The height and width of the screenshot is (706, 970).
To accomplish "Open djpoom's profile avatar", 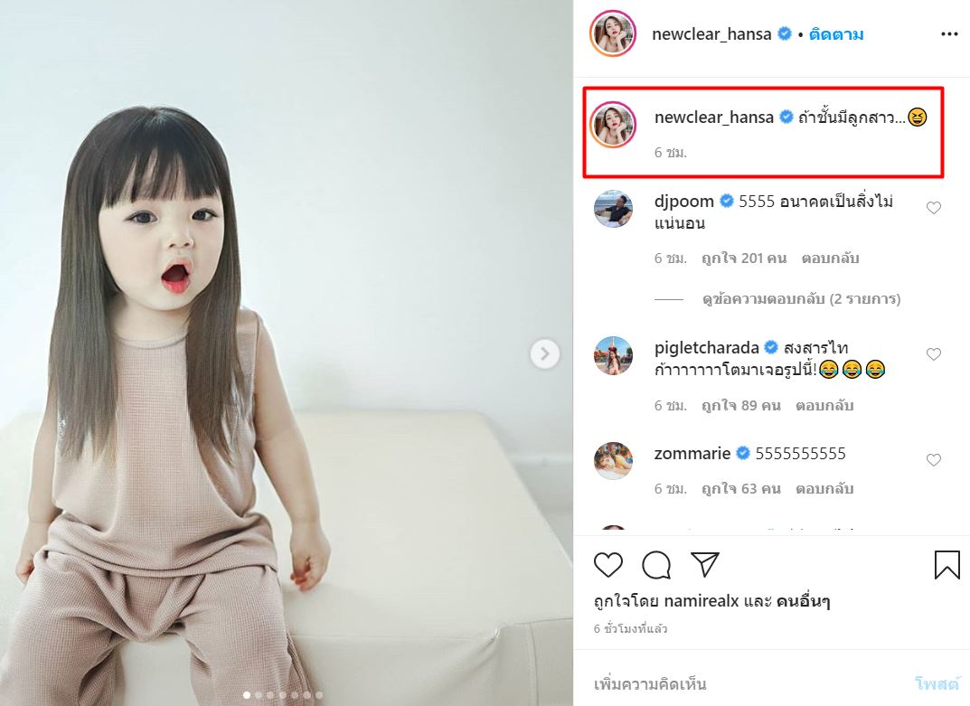I will click(613, 209).
